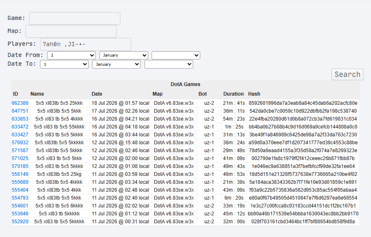
Task: Select hash starting with 028f703161cb
Action: 303,222
